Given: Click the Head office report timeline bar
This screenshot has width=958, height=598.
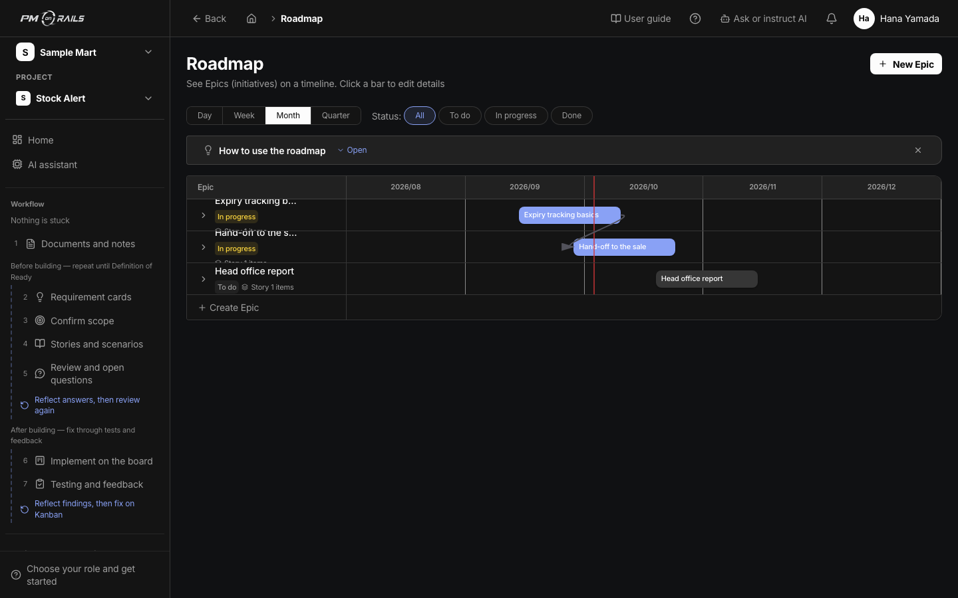Looking at the screenshot, I should [x=707, y=279].
